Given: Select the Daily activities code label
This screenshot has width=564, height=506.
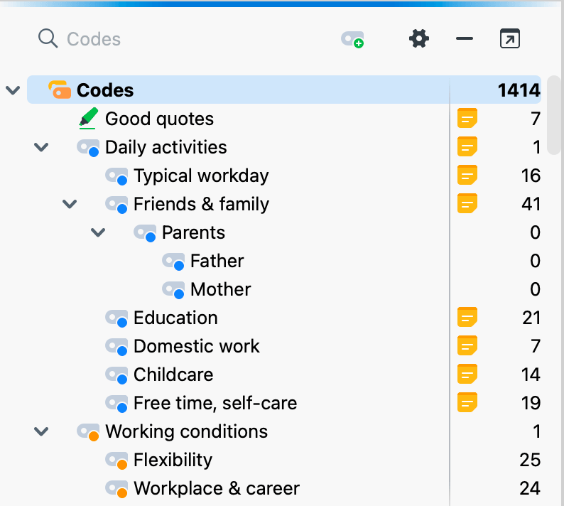Looking at the screenshot, I should click(166, 147).
